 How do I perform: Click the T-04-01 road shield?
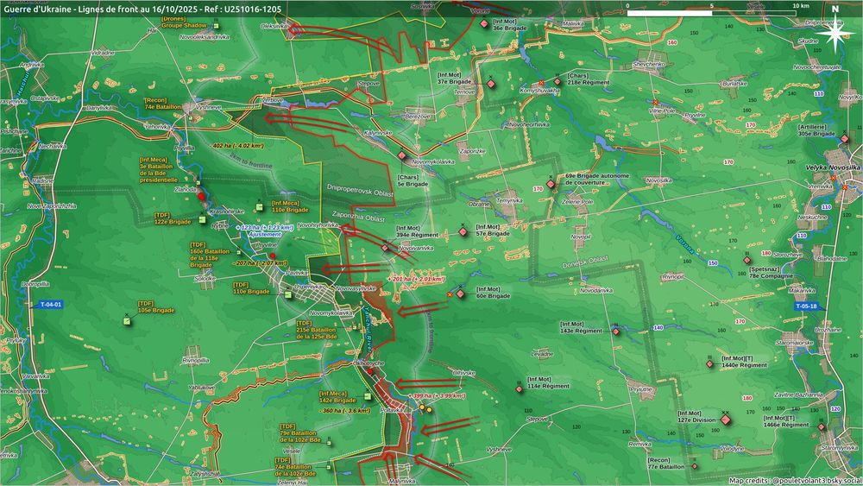(51, 305)
